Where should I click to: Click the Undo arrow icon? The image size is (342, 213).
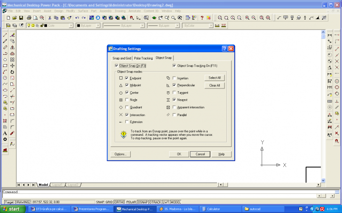pos(77,18)
